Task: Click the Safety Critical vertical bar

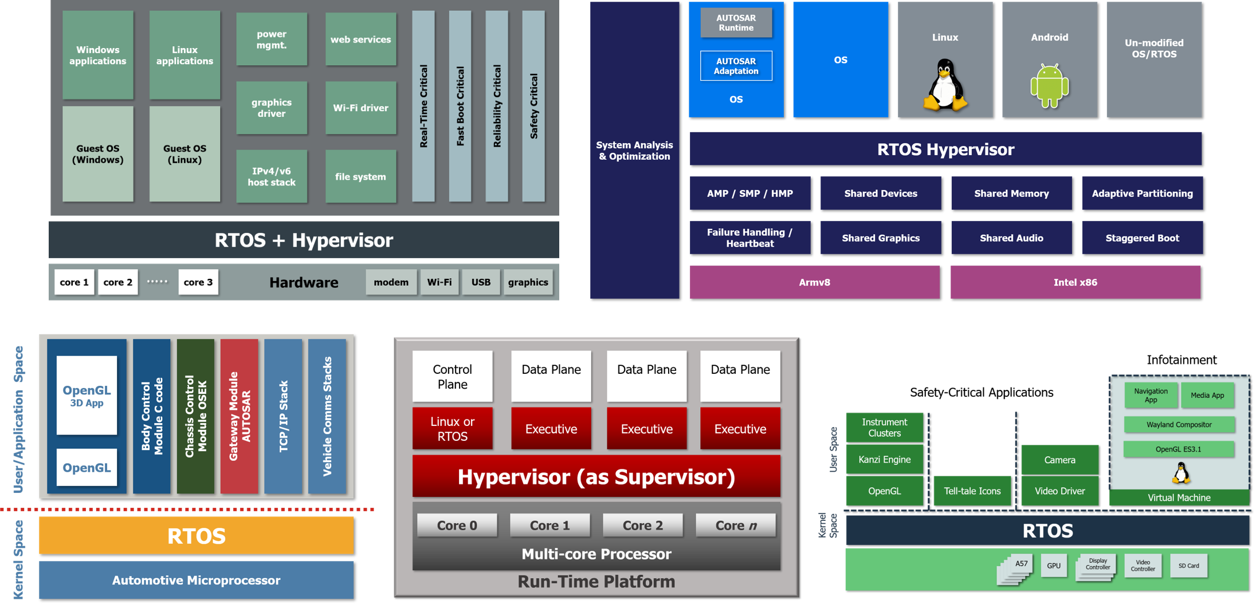Action: (533, 106)
